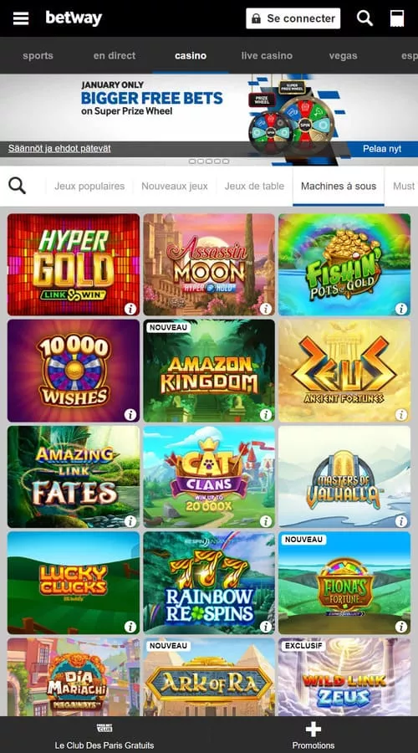Open the hamburger menu icon
Screen dimensions: 418x753
[x=21, y=18]
